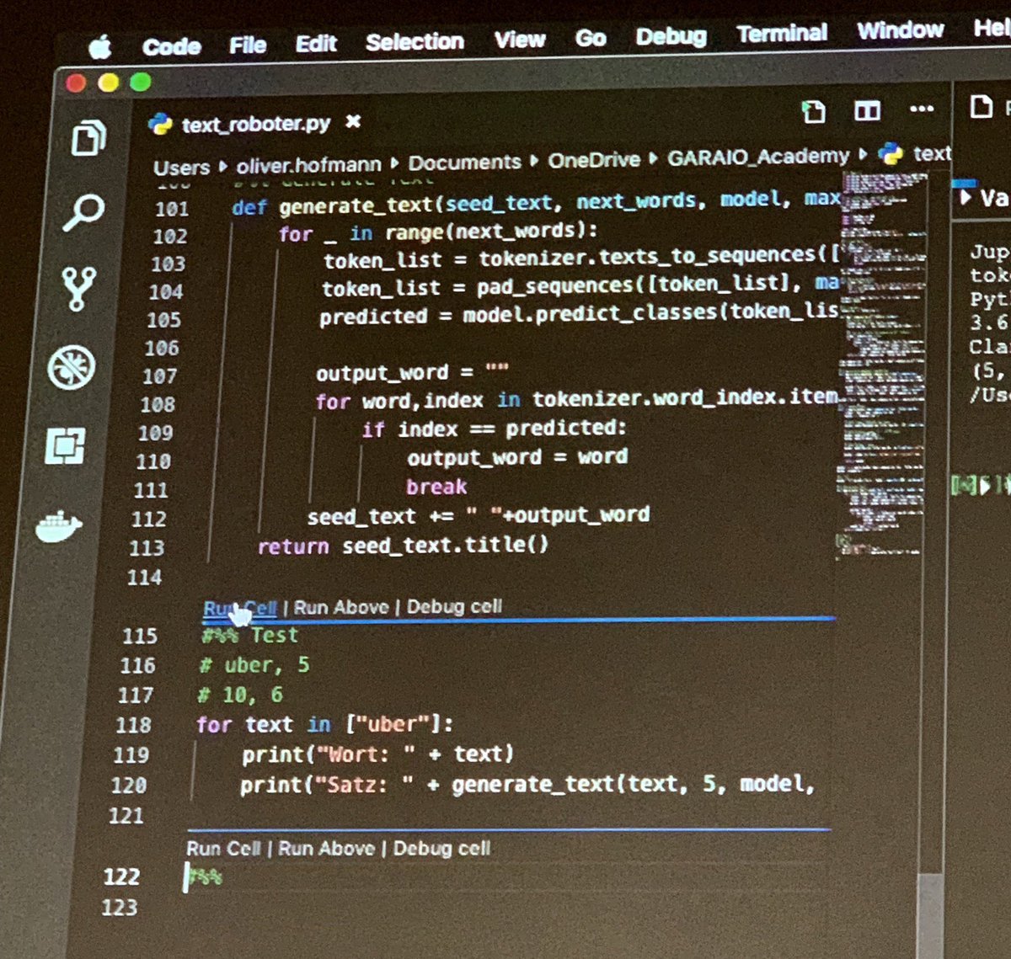Click the green toolbar icons in right panel

980,486
